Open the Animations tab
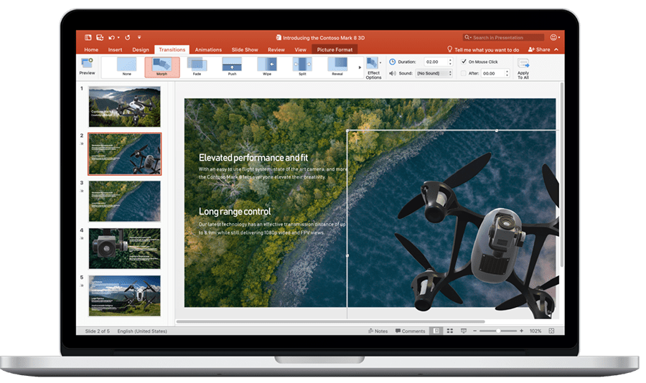Screen dimensions: 646x383 pos(208,49)
